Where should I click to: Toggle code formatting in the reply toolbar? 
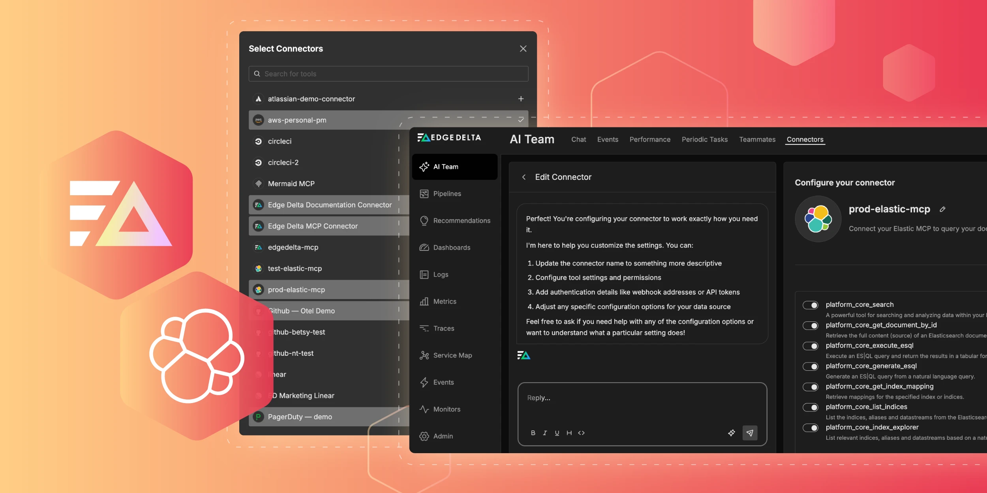(x=581, y=433)
